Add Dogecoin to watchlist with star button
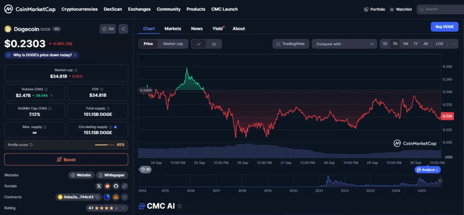The width and height of the screenshot is (464, 215). point(108,29)
